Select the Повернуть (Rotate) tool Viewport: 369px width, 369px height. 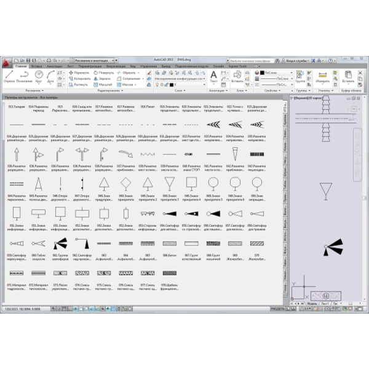(x=104, y=73)
